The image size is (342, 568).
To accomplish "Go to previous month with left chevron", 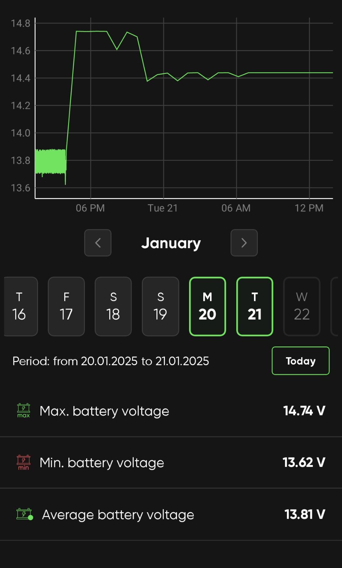I will coord(98,243).
